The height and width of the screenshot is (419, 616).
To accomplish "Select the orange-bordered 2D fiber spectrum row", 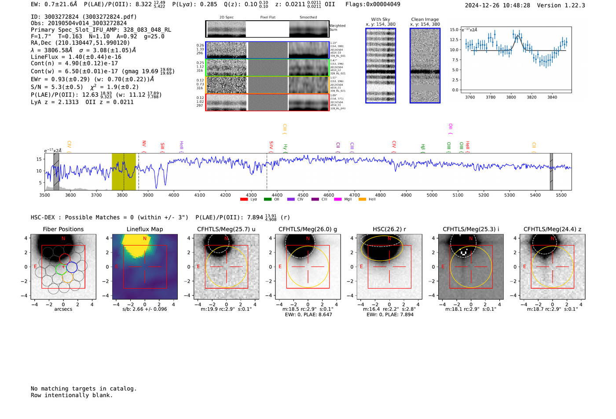I will click(x=268, y=85).
